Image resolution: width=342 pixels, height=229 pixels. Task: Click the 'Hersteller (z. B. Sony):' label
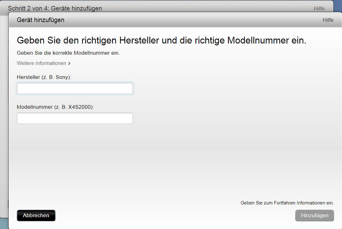click(44, 77)
